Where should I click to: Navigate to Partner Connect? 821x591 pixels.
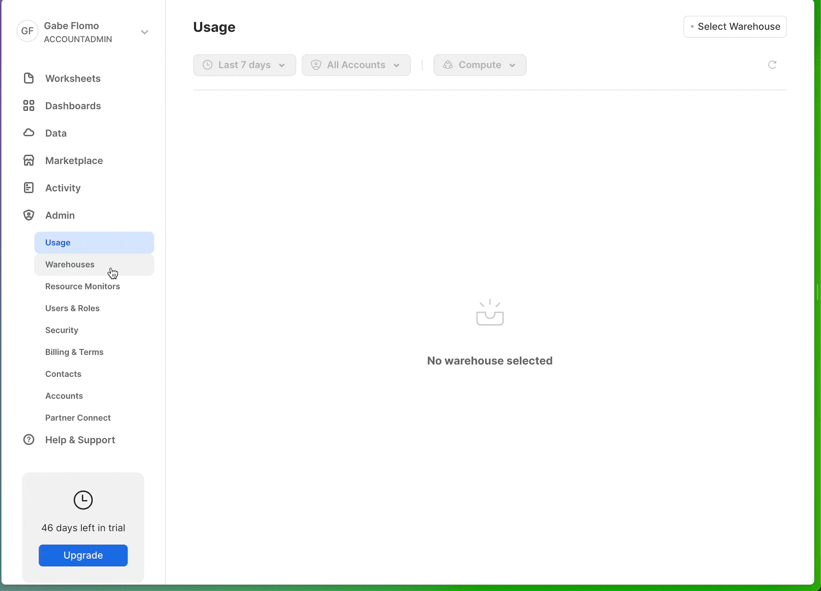pyautogui.click(x=78, y=418)
